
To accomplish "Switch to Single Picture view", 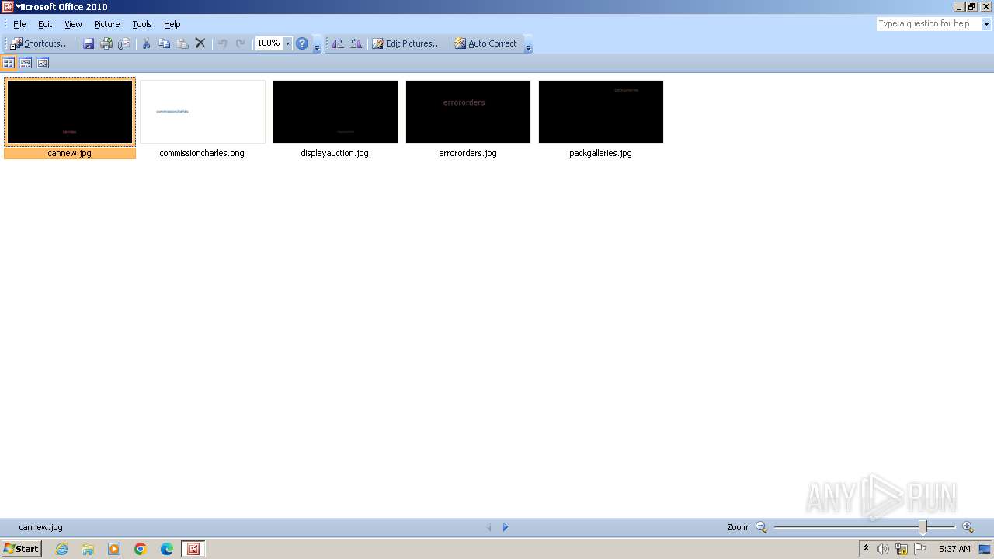I will click(43, 63).
